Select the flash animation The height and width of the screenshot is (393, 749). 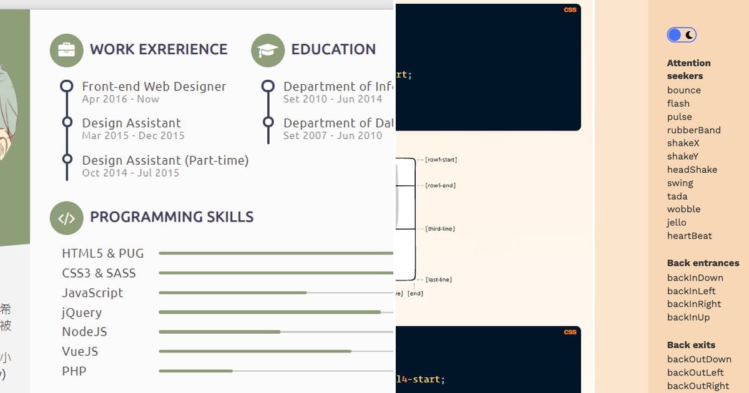678,104
